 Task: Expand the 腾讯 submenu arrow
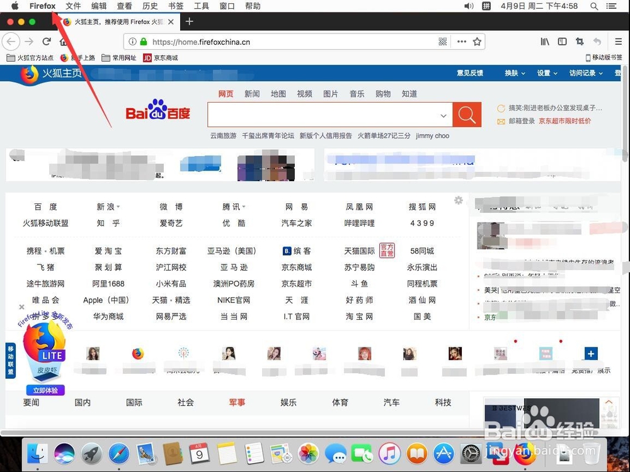point(243,207)
